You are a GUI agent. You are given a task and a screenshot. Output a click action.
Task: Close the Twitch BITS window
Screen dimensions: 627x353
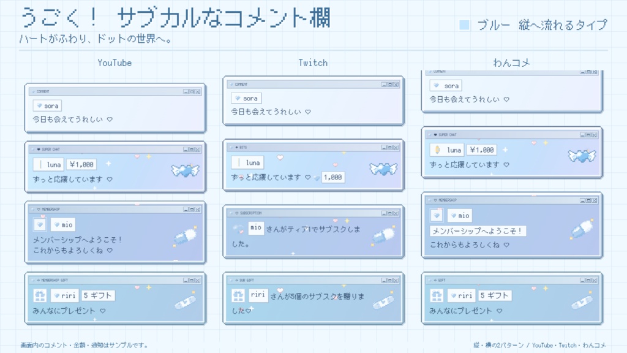pyautogui.click(x=396, y=148)
